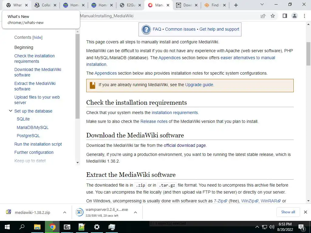Open the official download page link
Viewport: 311px width, 233px height.
185,145
